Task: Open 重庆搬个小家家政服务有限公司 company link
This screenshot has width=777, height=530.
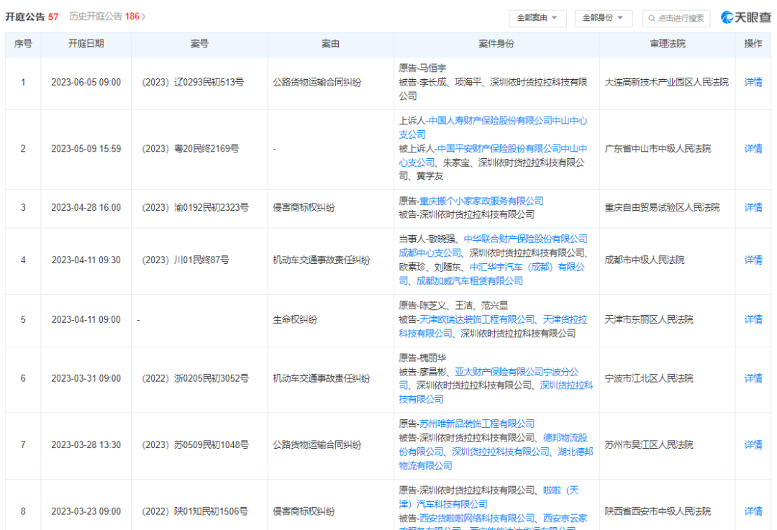Action: (481, 201)
